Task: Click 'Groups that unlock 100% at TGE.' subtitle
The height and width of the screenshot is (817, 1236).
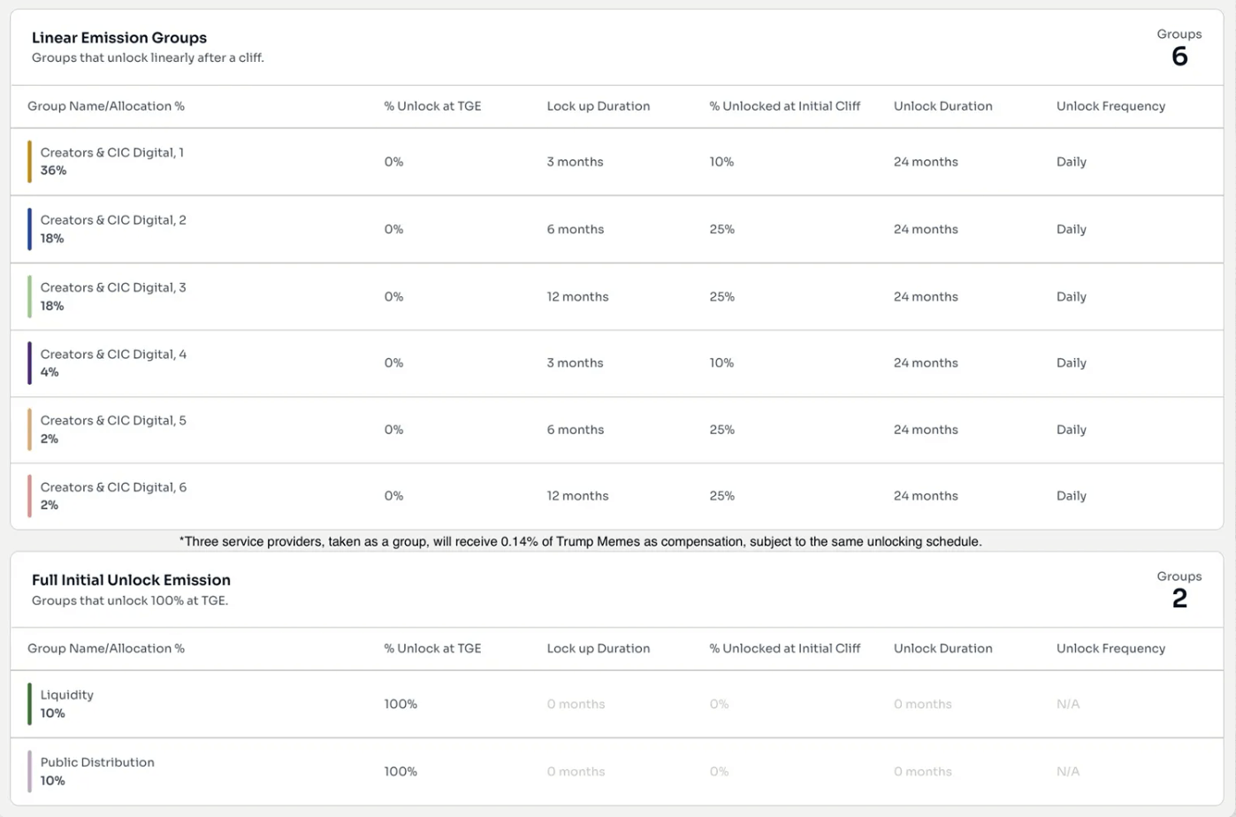Action: [x=130, y=600]
